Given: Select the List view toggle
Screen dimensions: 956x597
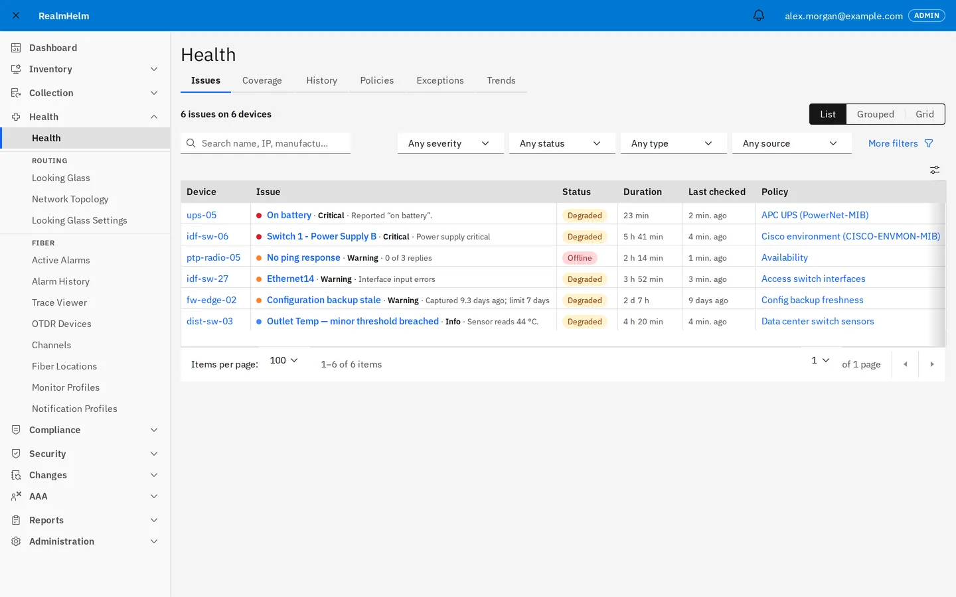Looking at the screenshot, I should click(828, 114).
